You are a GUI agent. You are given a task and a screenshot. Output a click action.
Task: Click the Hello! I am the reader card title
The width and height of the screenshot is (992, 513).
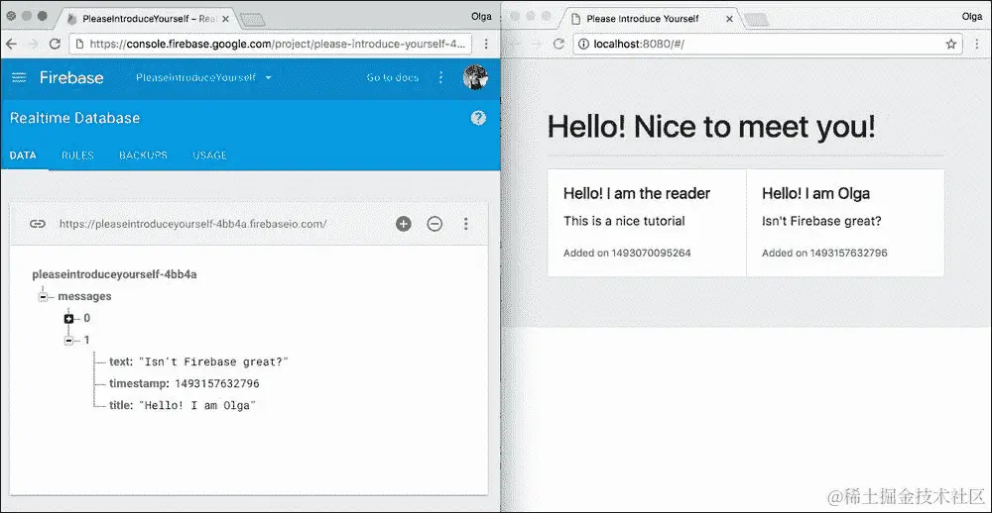coord(637,193)
